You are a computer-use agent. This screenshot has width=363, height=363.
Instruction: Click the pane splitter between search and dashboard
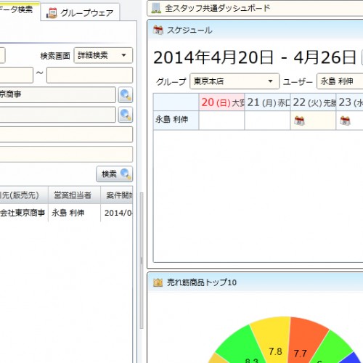142,261
